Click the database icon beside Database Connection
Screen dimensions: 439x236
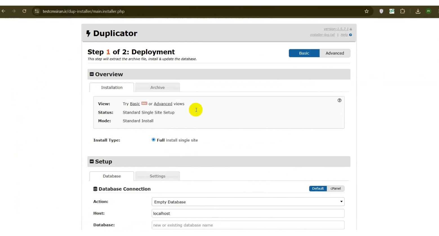(x=95, y=189)
